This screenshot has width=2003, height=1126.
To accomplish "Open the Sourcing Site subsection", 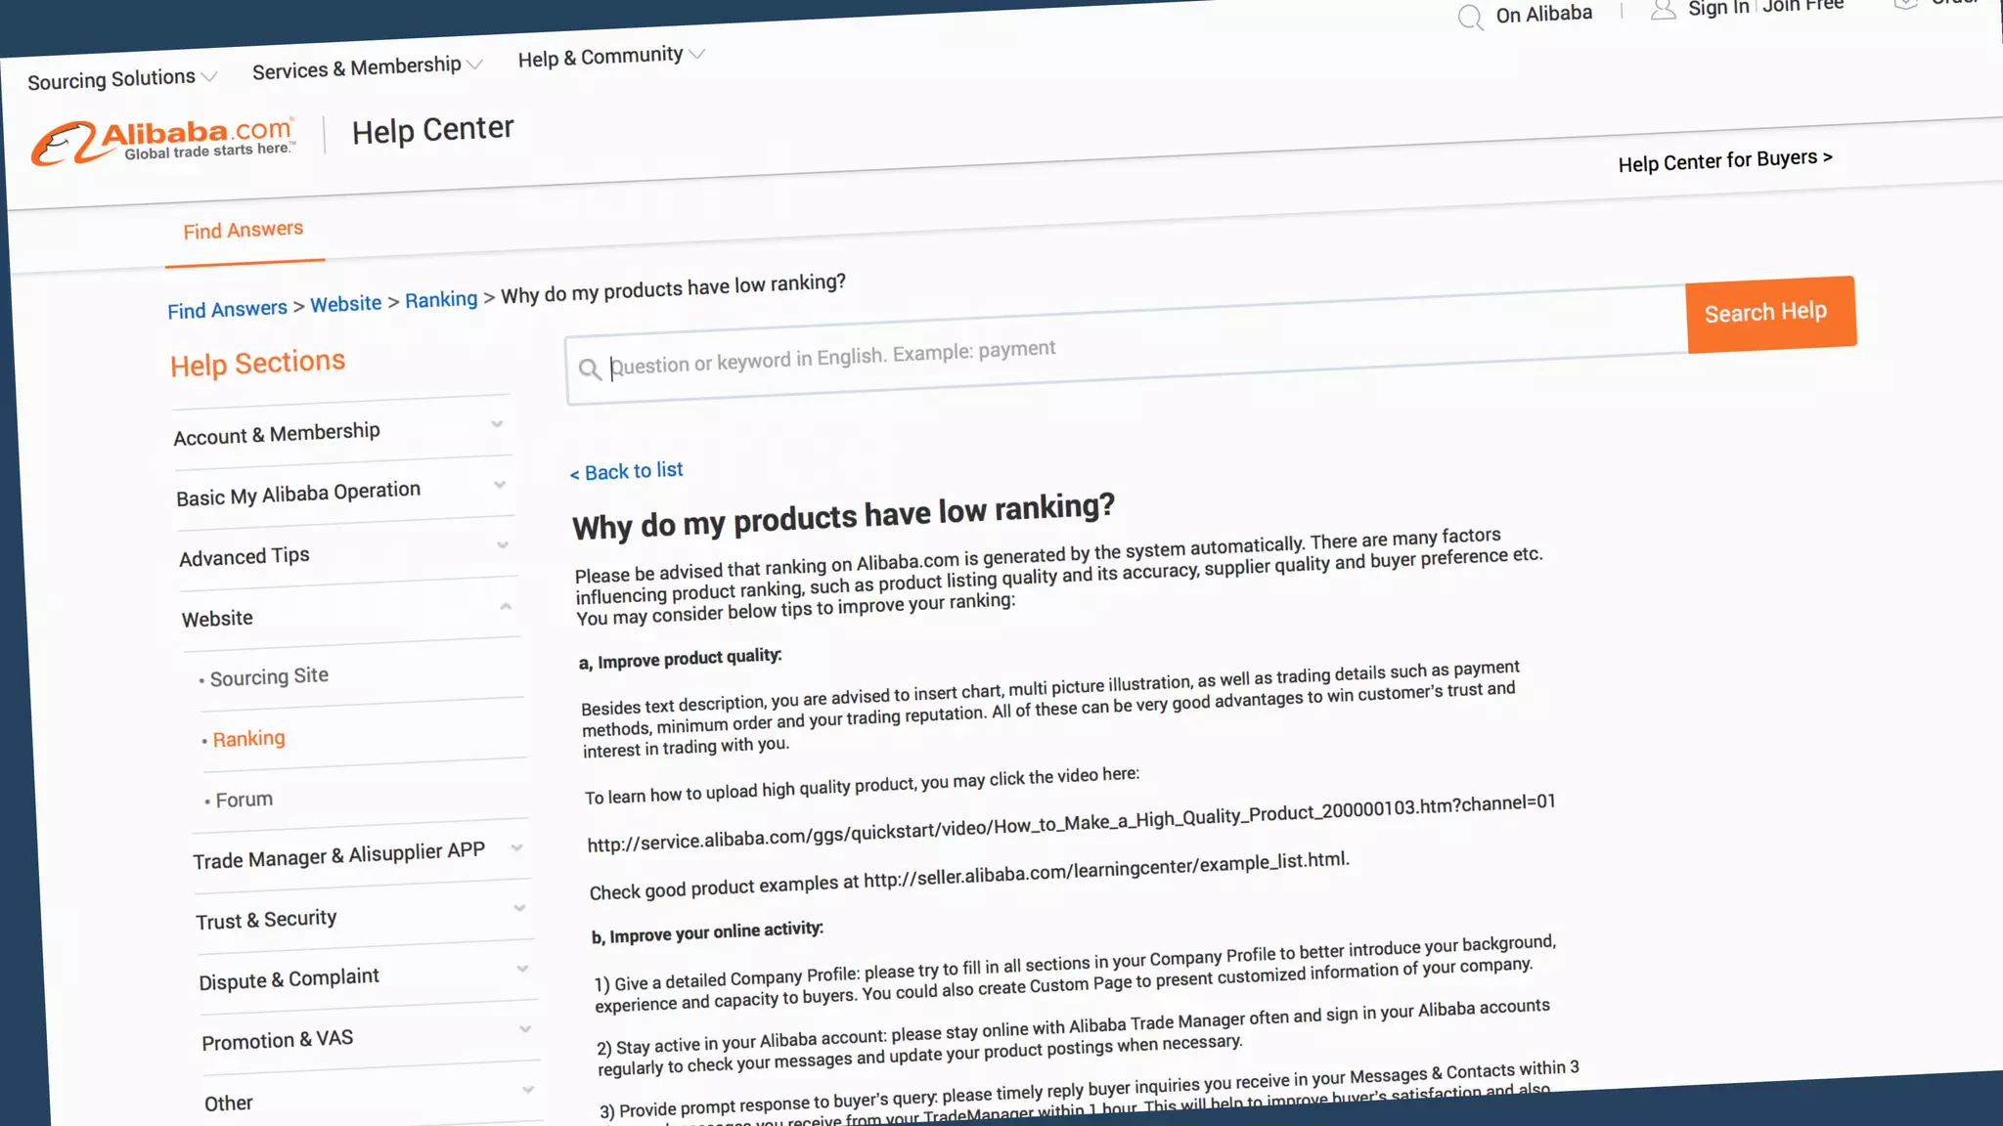I will point(269,676).
